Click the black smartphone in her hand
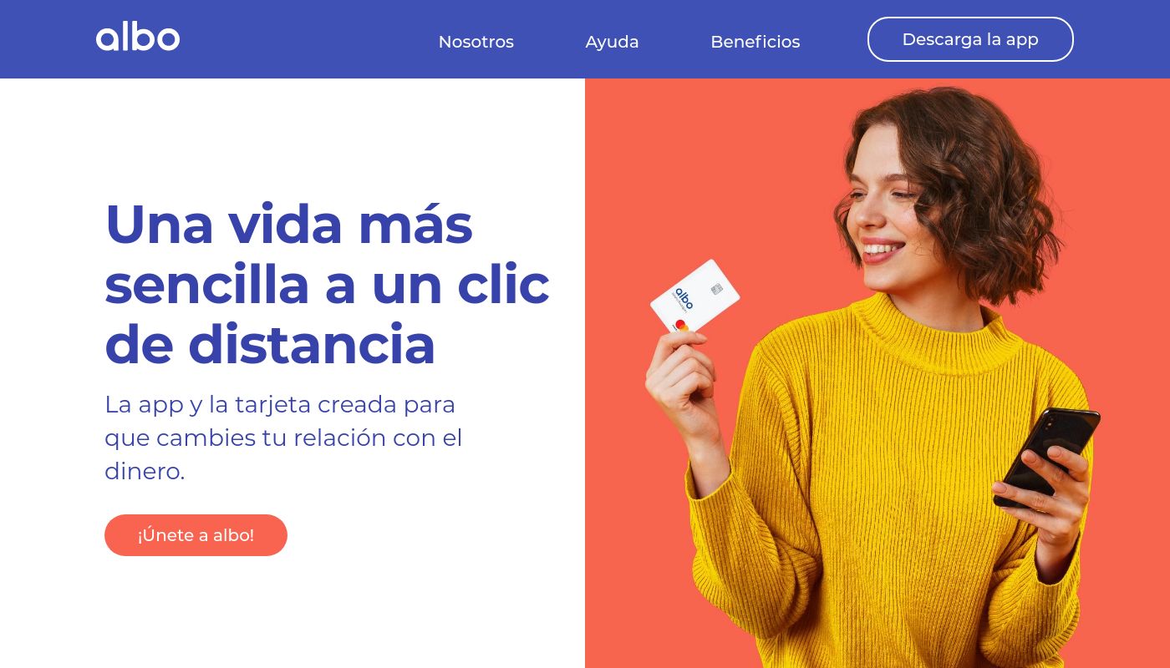Image resolution: width=1170 pixels, height=668 pixels. pos(1046,456)
